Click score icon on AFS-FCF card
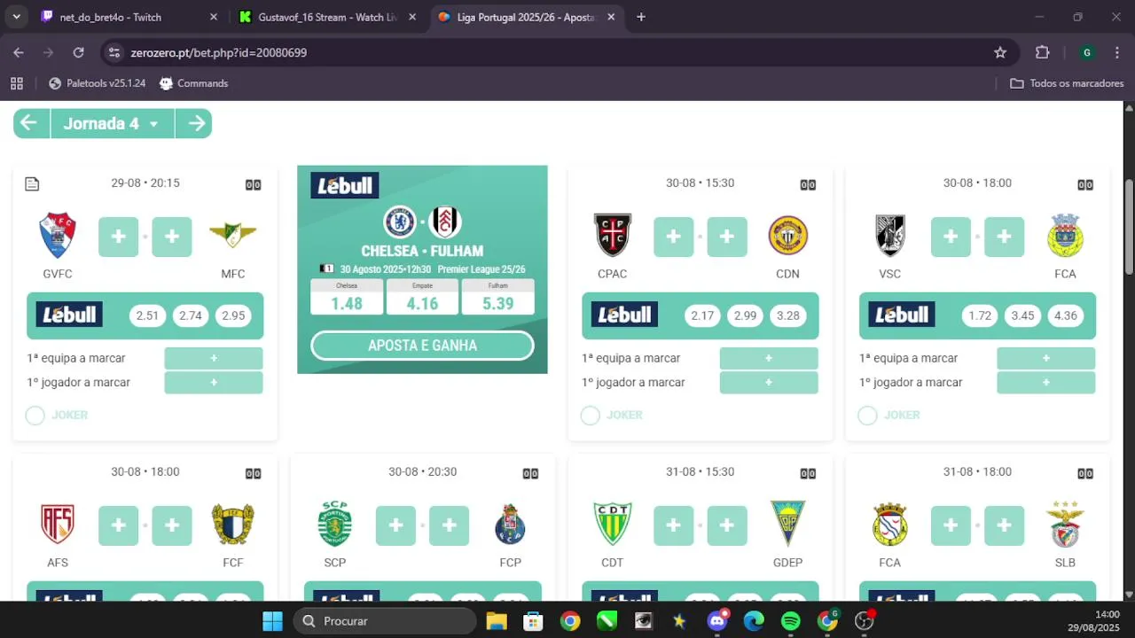Screen dimensions: 1135x638 (x=254, y=473)
